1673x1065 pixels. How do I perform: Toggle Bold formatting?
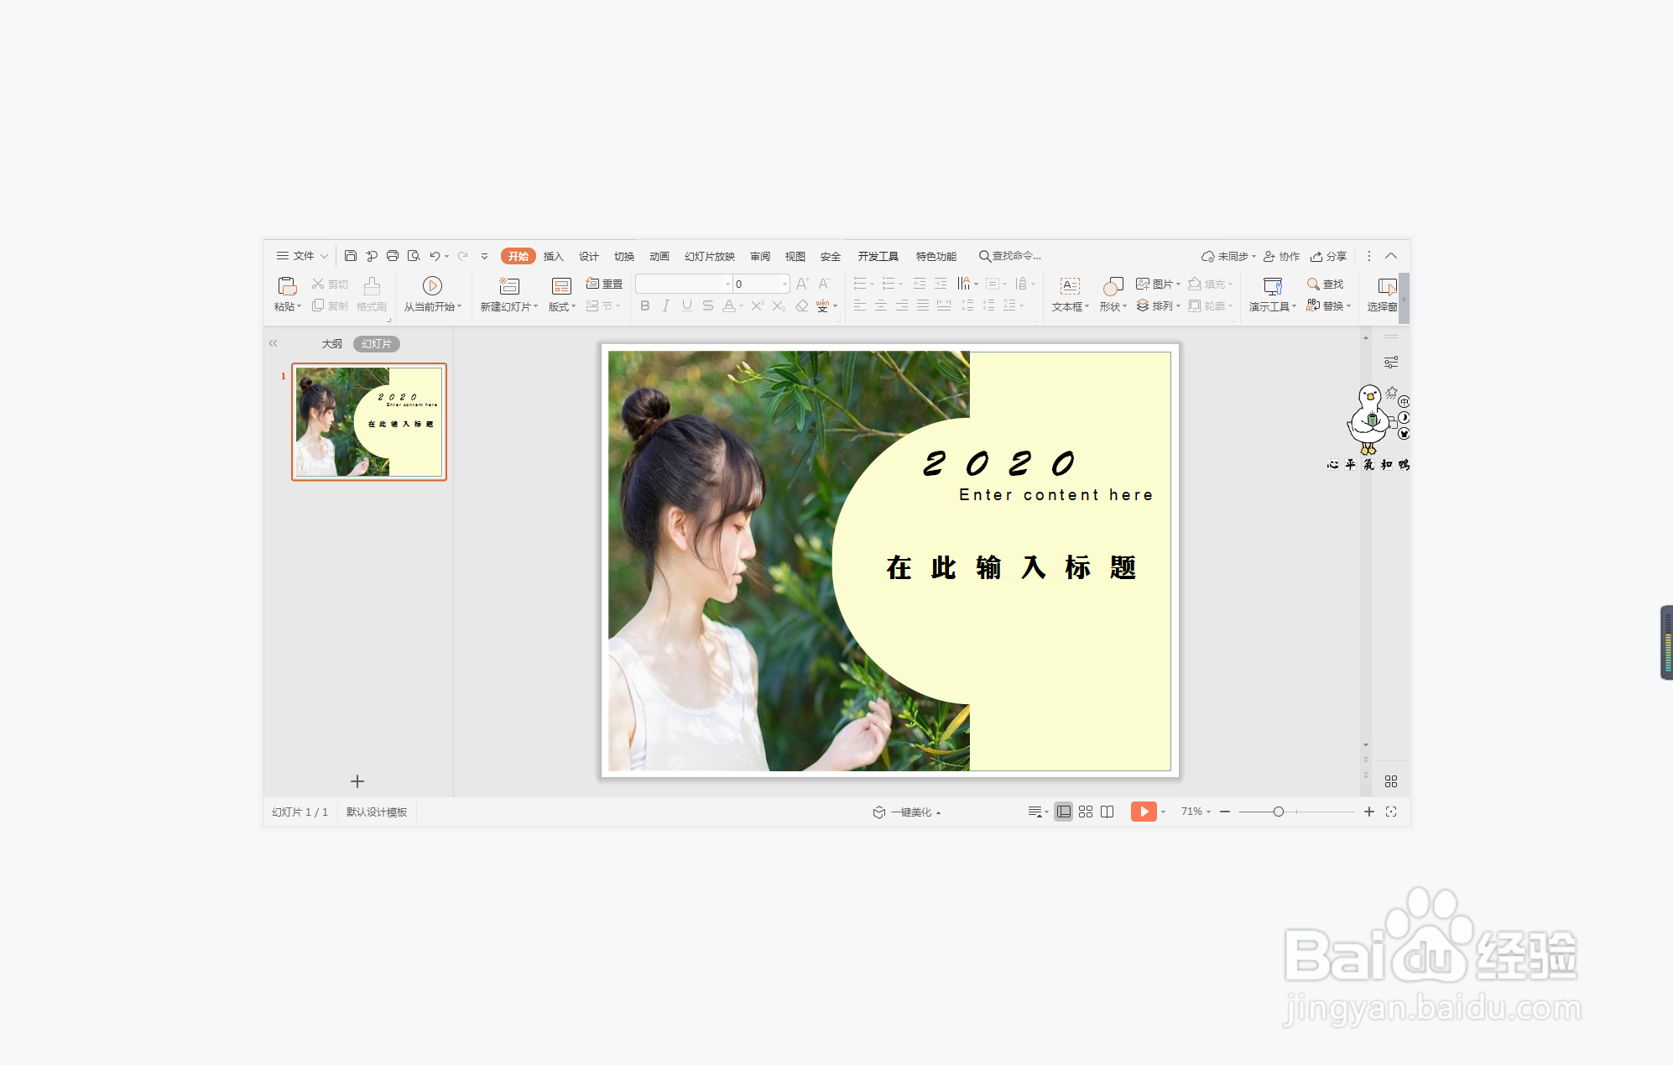pos(645,305)
